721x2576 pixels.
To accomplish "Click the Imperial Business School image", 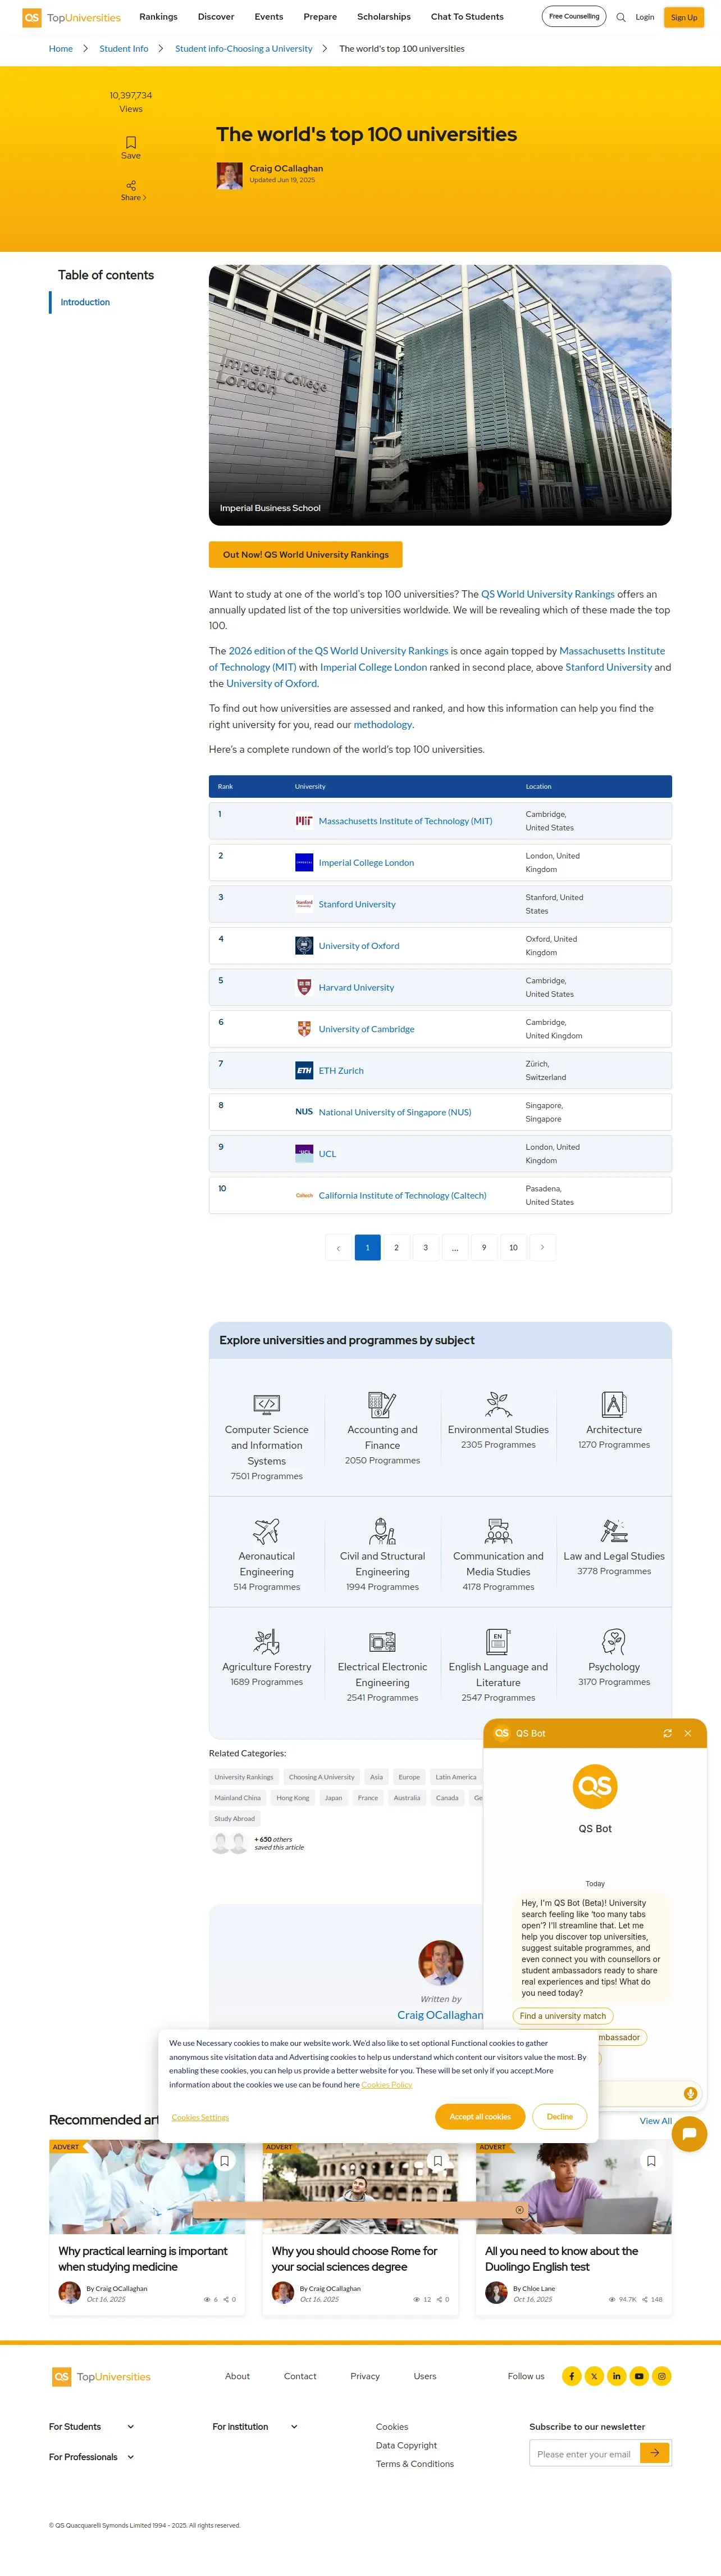I will click(x=439, y=395).
